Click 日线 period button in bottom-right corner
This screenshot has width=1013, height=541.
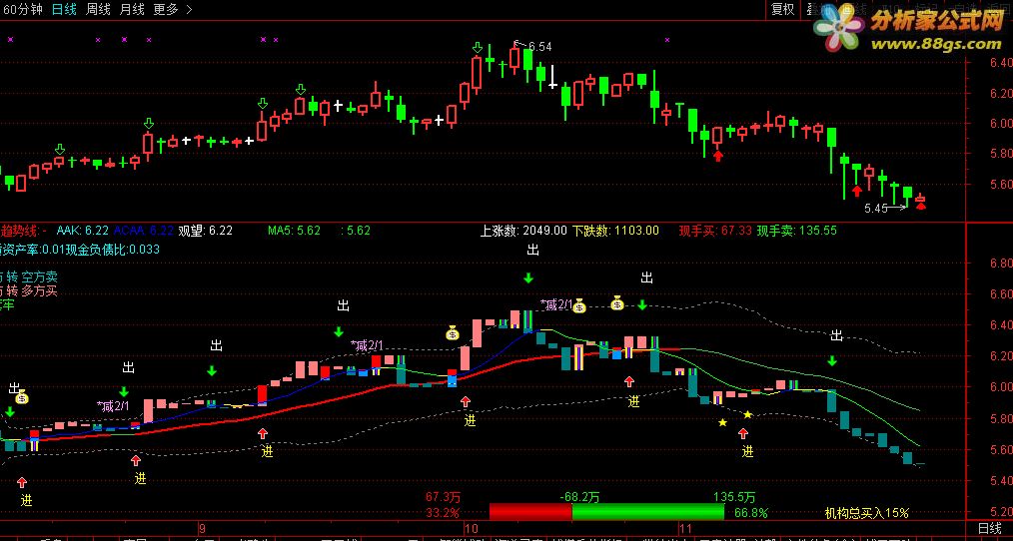click(x=989, y=528)
